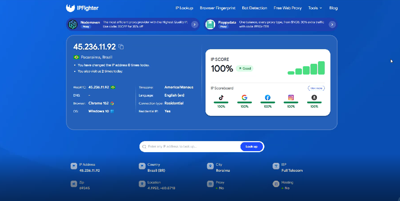Click the Proxy globe icon

(210, 184)
